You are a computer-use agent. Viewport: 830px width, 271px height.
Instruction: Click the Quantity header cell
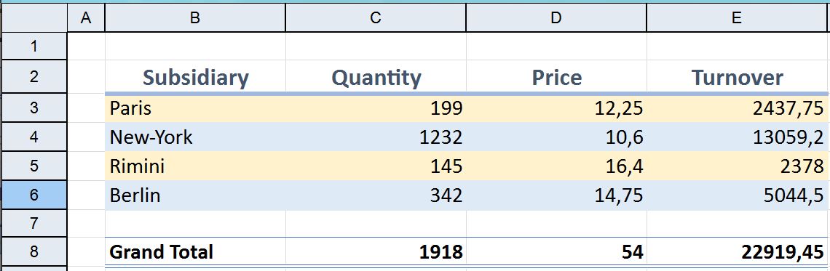point(376,77)
